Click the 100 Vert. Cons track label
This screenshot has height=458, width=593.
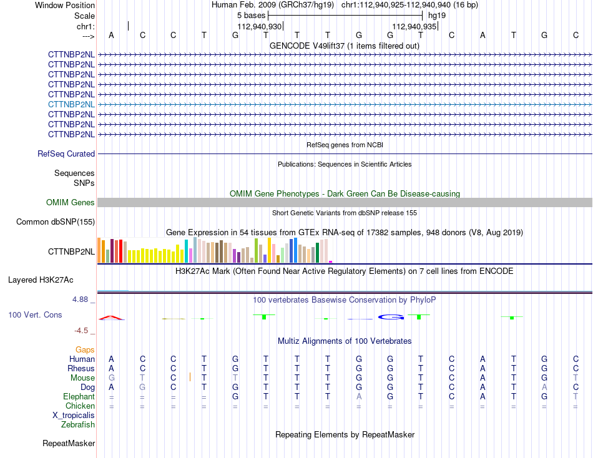pyautogui.click(x=35, y=314)
